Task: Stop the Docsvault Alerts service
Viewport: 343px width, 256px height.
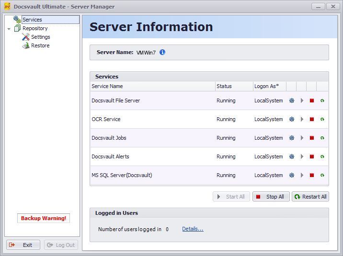Action: click(312, 156)
